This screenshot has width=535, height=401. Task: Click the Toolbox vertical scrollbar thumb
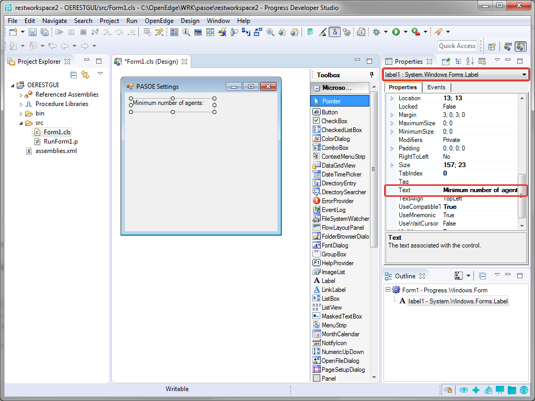coord(374,169)
